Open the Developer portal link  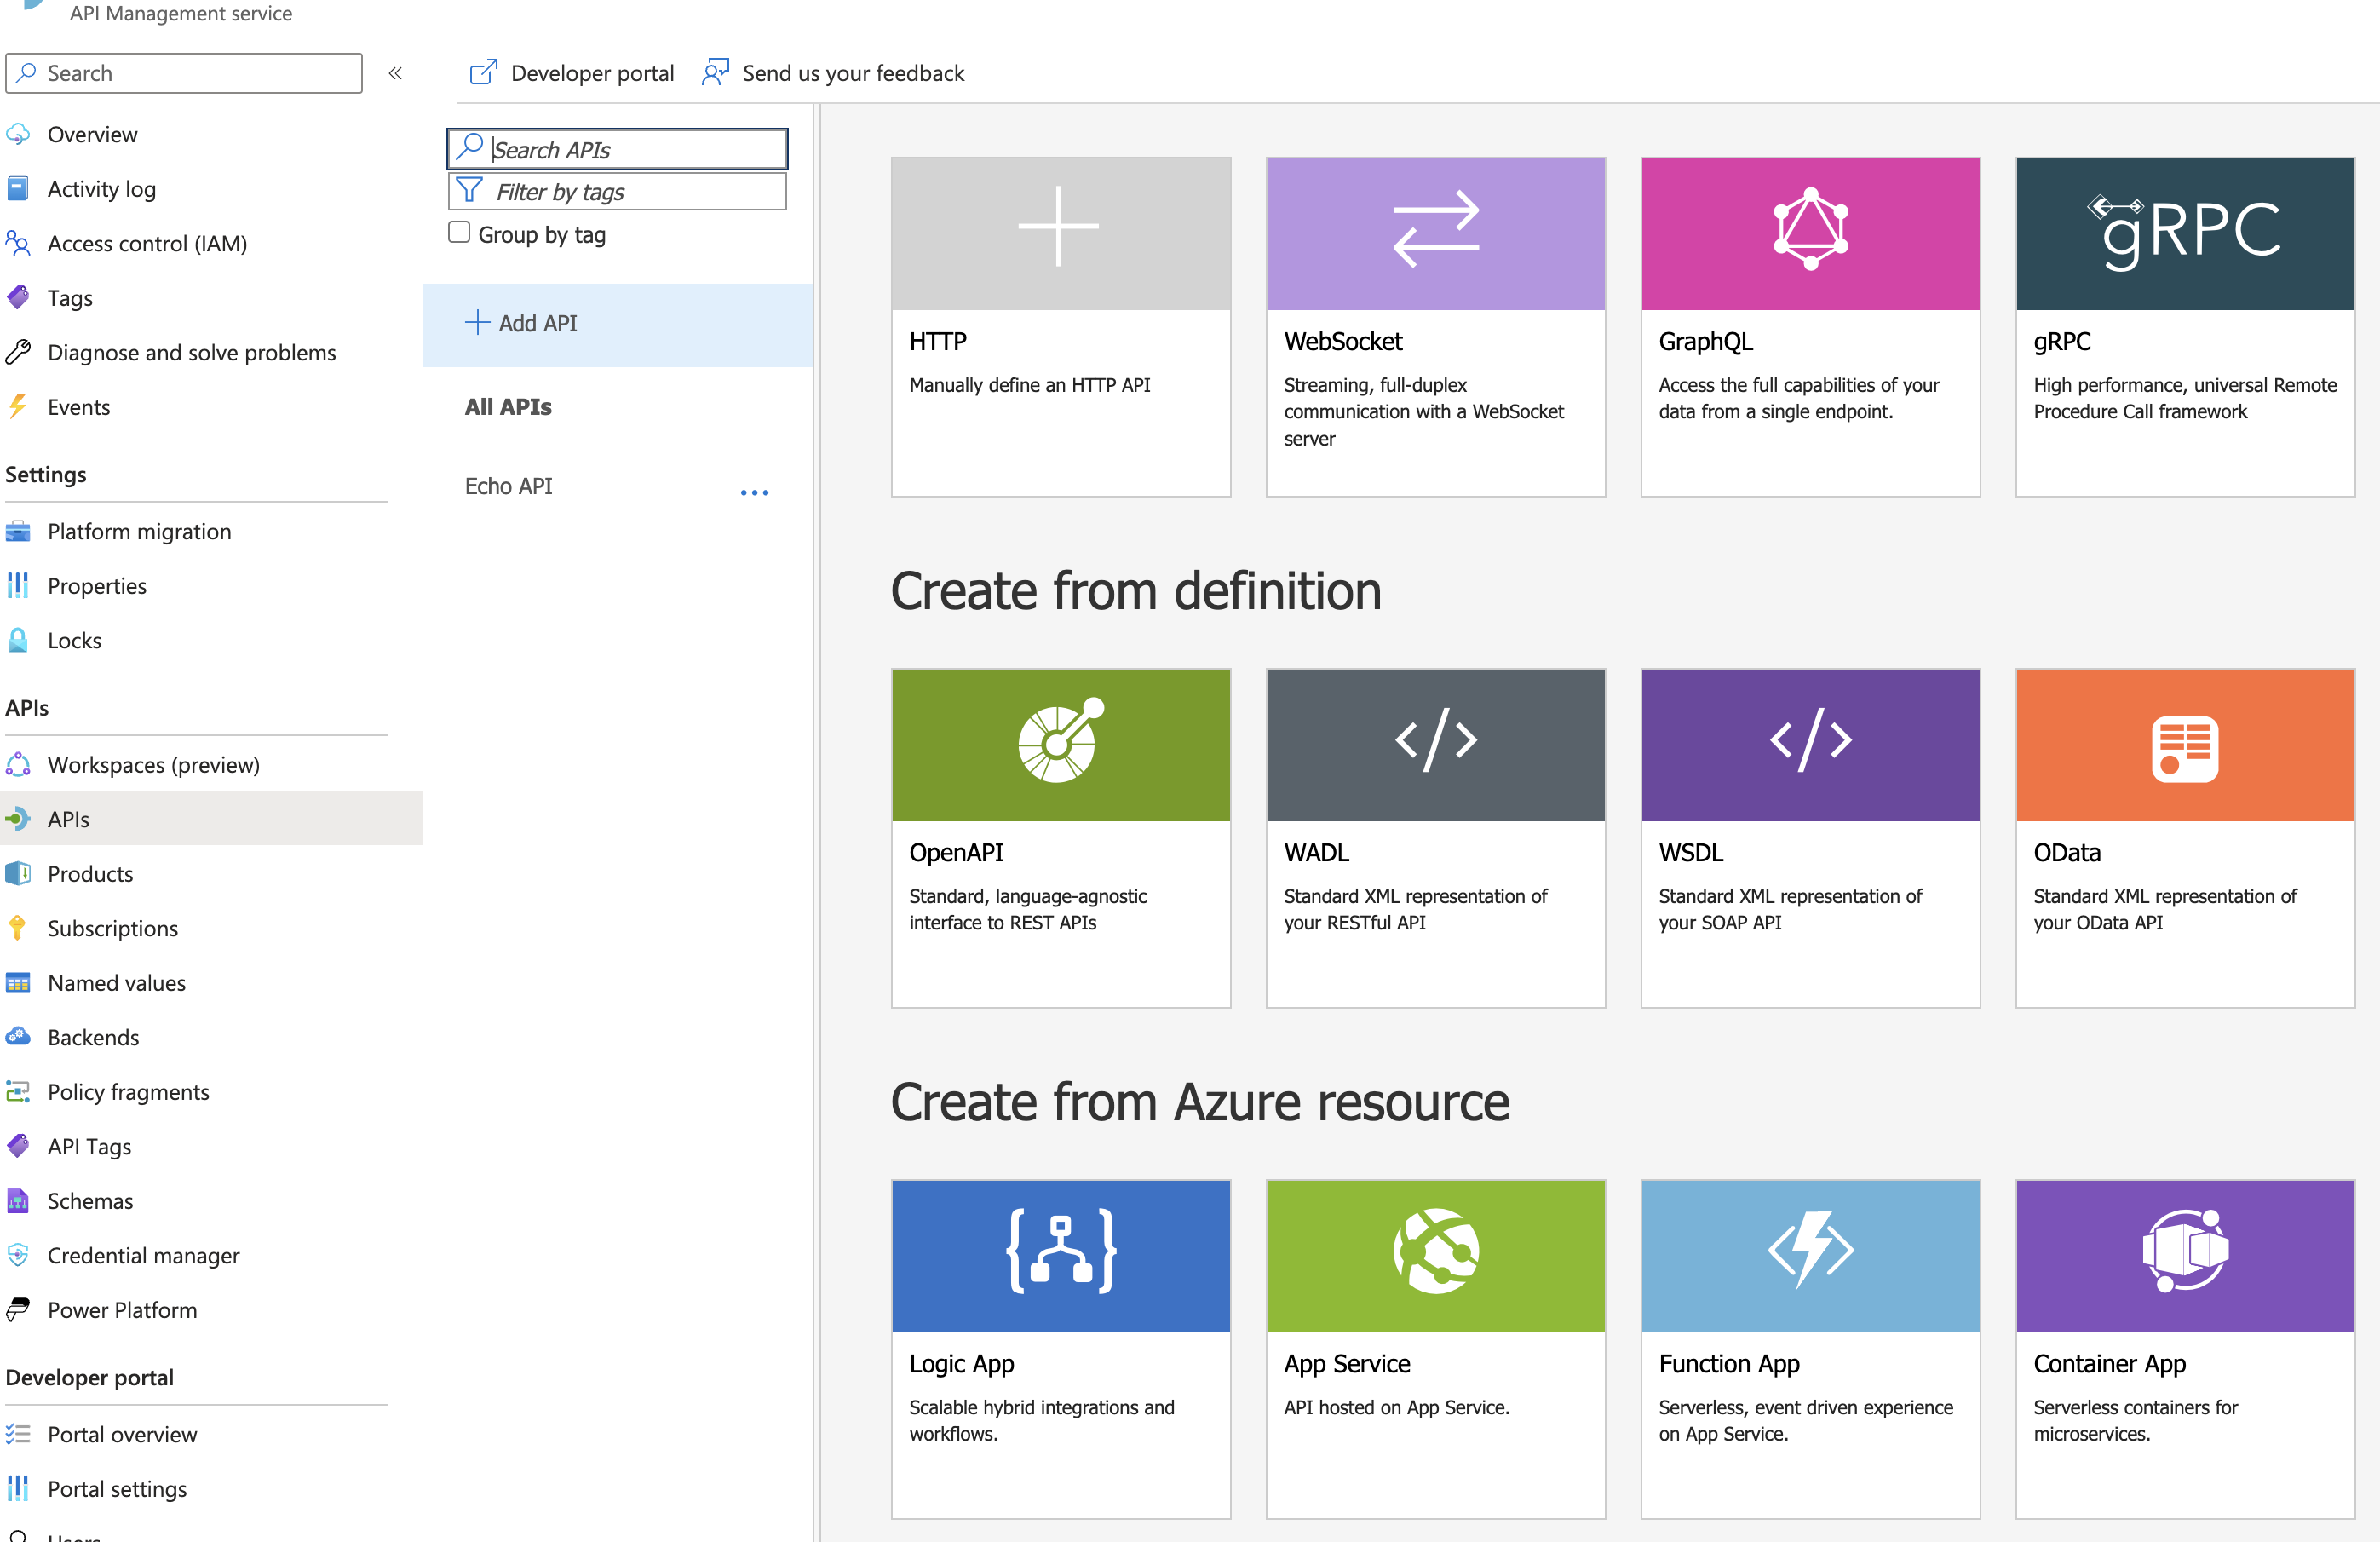tap(571, 73)
